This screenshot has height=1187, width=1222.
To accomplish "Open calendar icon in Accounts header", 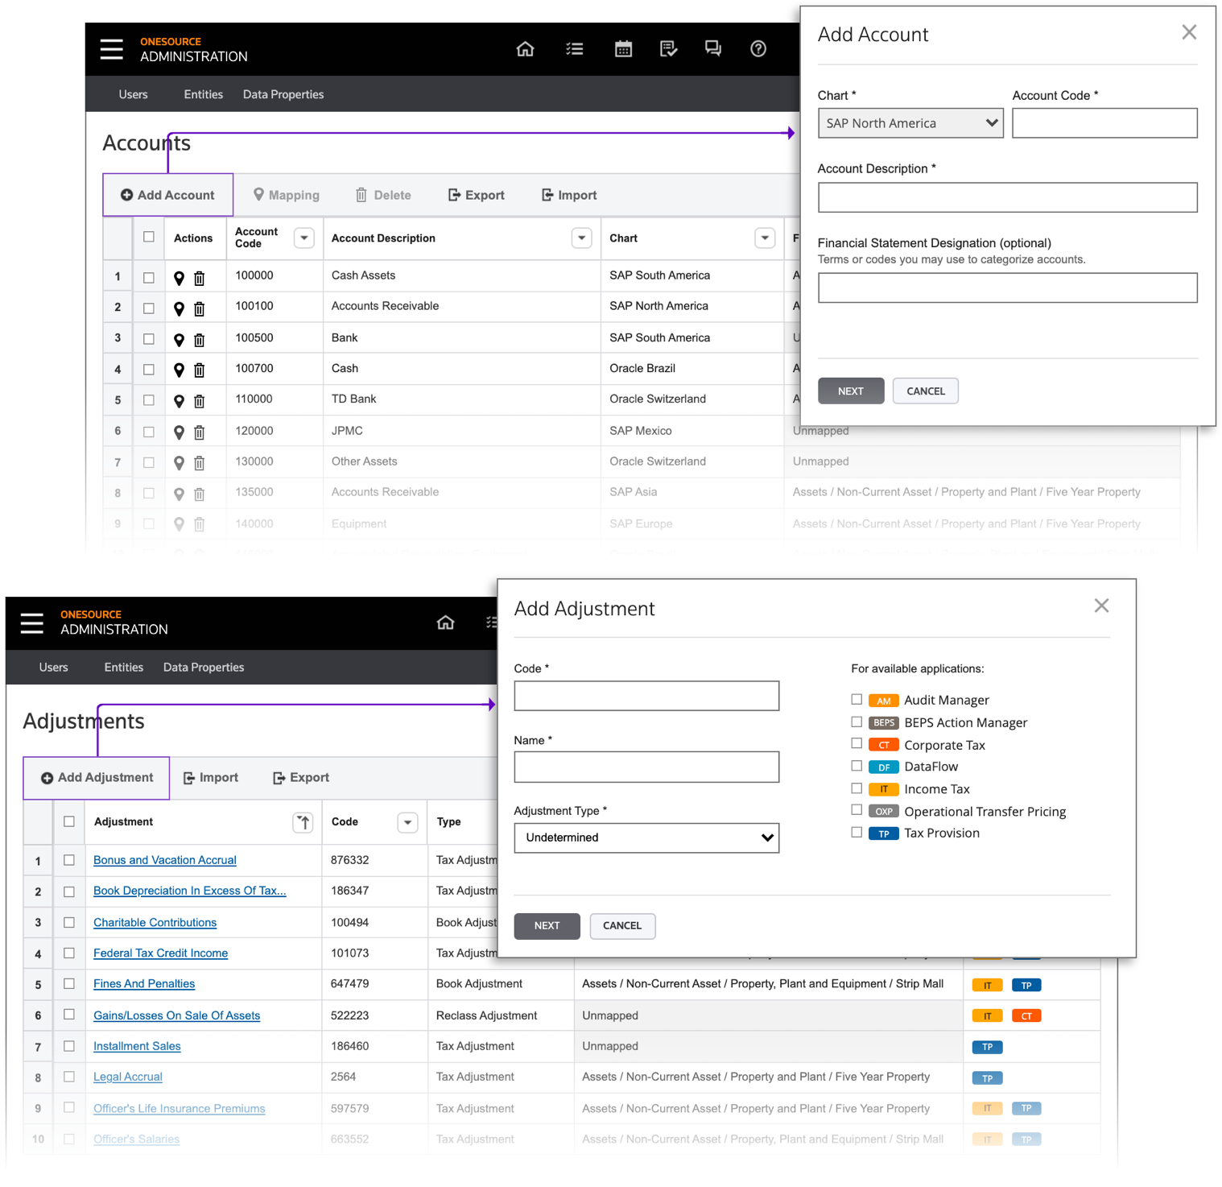I will point(623,49).
